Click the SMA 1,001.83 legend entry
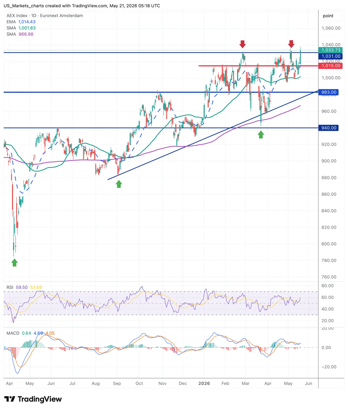The image size is (348, 410). pyautogui.click(x=21, y=28)
